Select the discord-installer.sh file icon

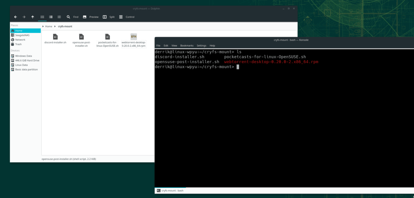point(55,37)
